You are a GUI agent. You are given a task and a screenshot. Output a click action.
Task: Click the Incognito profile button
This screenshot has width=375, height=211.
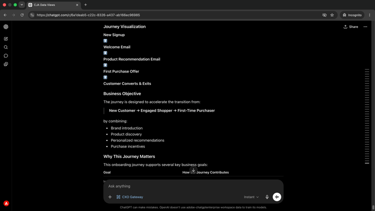coord(352,15)
